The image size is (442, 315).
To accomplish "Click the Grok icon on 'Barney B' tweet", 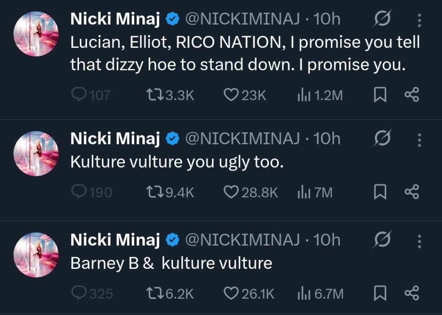I will pyautogui.click(x=382, y=241).
